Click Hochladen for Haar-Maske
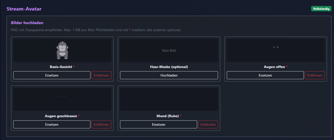This screenshot has height=140, width=334. (x=169, y=75)
